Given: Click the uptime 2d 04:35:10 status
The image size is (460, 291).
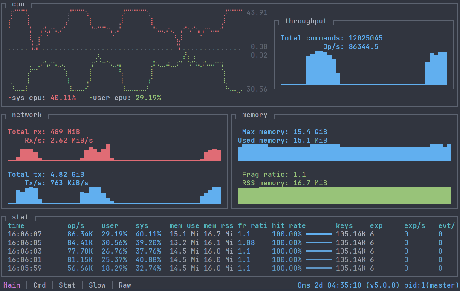Looking at the screenshot, I should pos(338,285).
